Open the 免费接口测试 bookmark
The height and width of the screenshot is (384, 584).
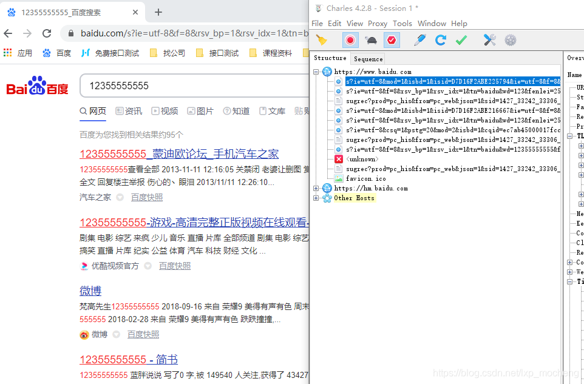(110, 53)
